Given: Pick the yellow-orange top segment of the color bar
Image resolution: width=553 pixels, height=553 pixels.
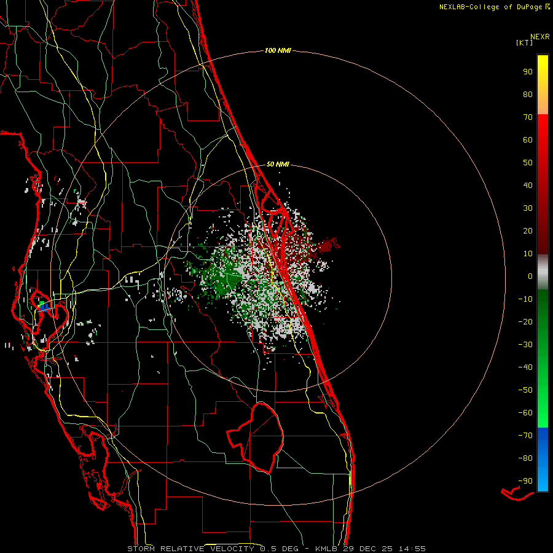Looking at the screenshot, I should 543,85.
